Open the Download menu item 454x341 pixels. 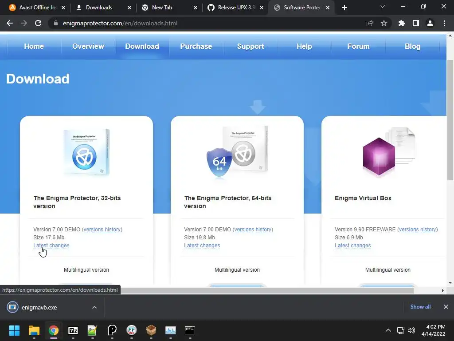point(142,46)
